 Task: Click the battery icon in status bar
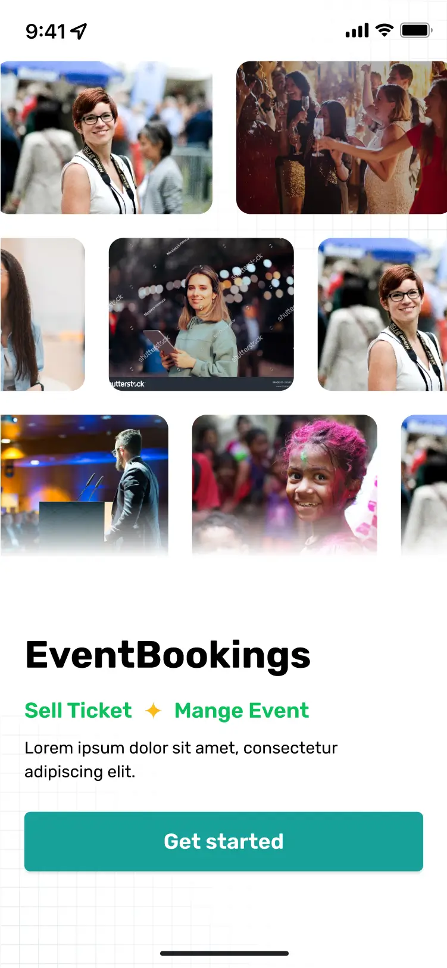(x=416, y=30)
